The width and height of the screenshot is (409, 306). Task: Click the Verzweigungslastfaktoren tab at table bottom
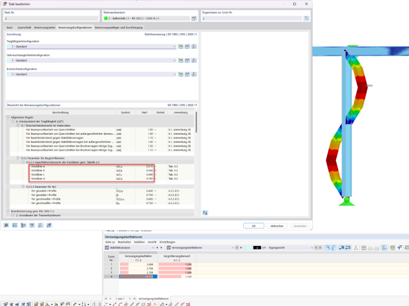tap(153, 298)
